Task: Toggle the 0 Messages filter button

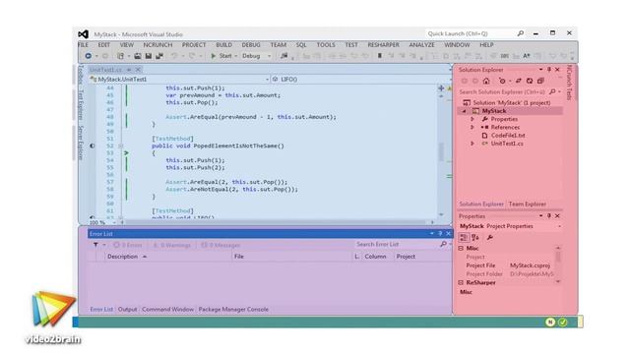Action: click(220, 245)
